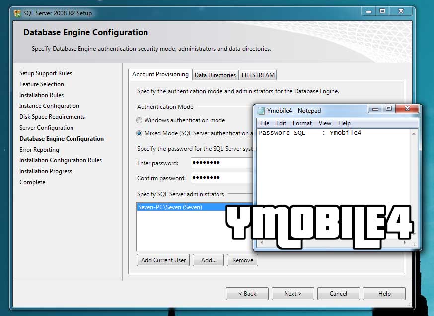Click Feature Selection step
This screenshot has width=434, height=316.
42,84
